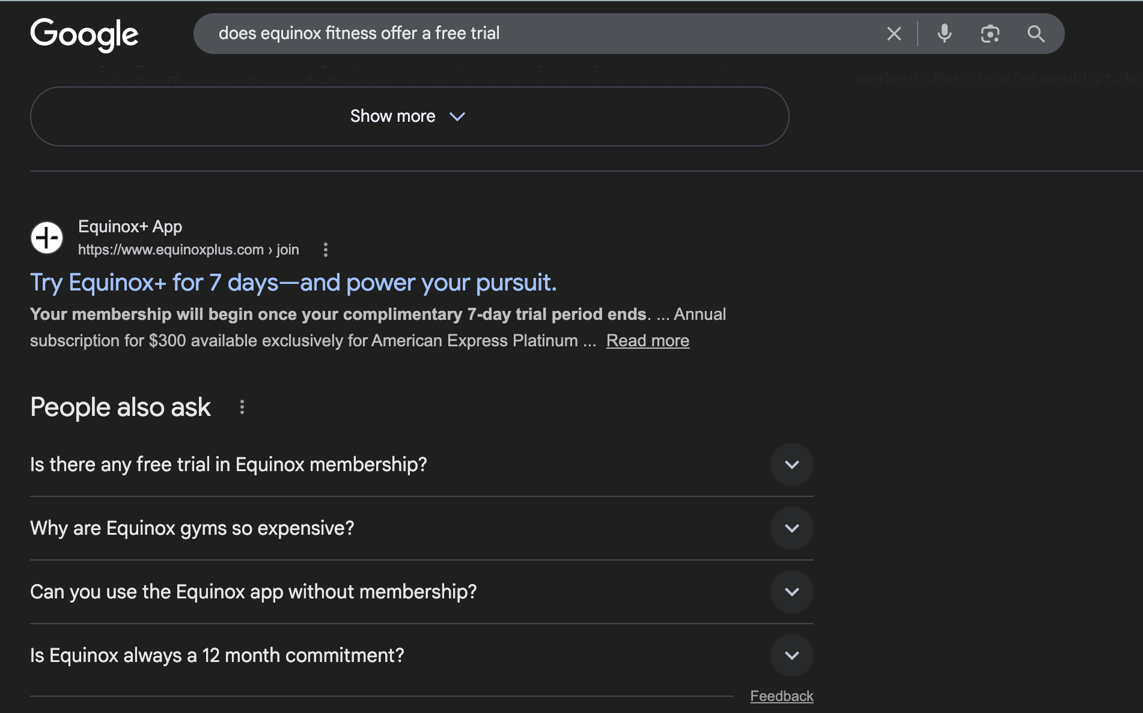Click 'Is there any free trial' question text
The image size is (1143, 713).
point(228,465)
